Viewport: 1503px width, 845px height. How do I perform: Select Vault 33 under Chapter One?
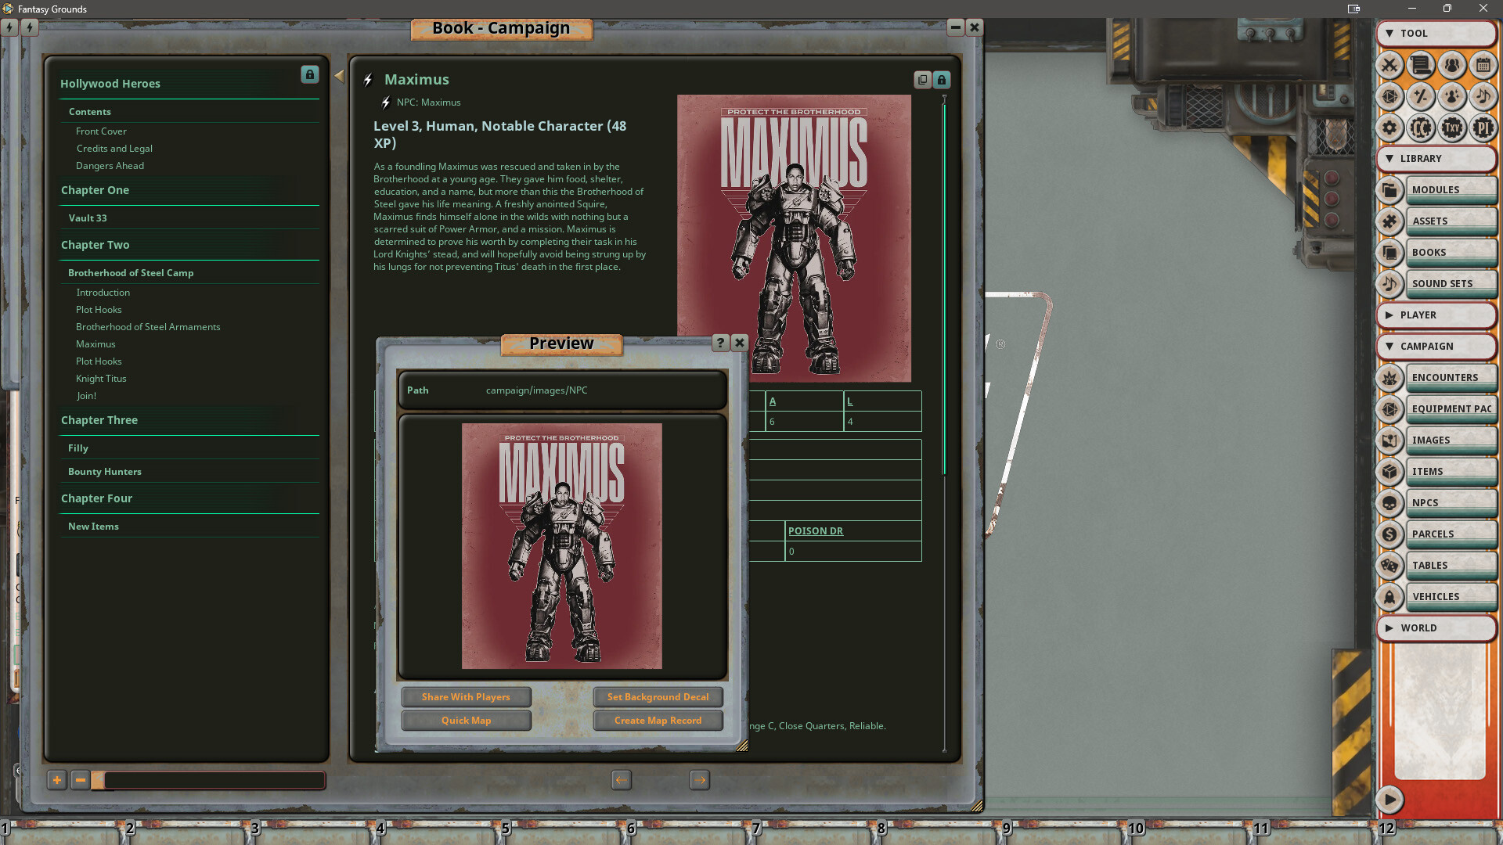tap(87, 218)
